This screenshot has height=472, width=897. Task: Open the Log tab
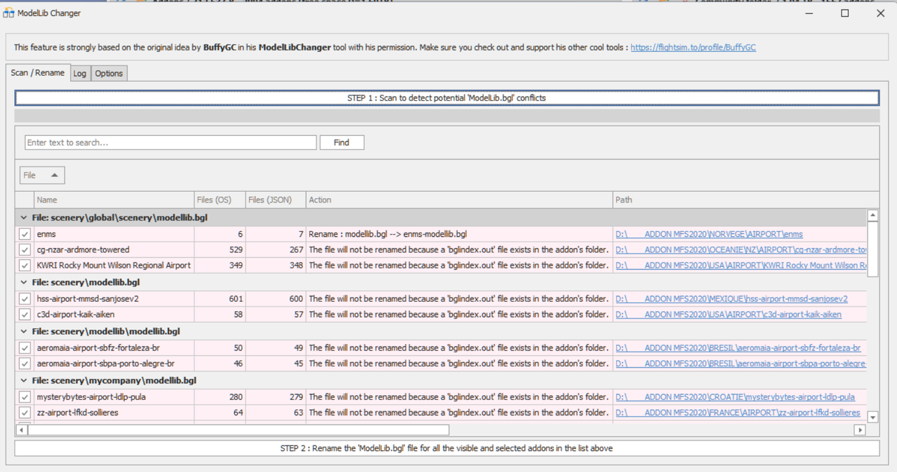click(x=80, y=74)
